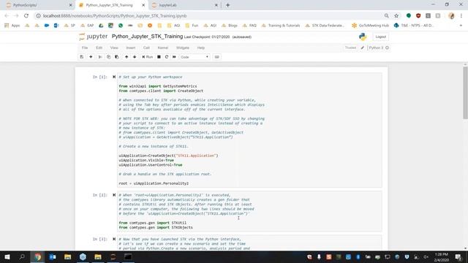Open the Windows Start menu
The width and height of the screenshot is (468, 263).
[7, 256]
